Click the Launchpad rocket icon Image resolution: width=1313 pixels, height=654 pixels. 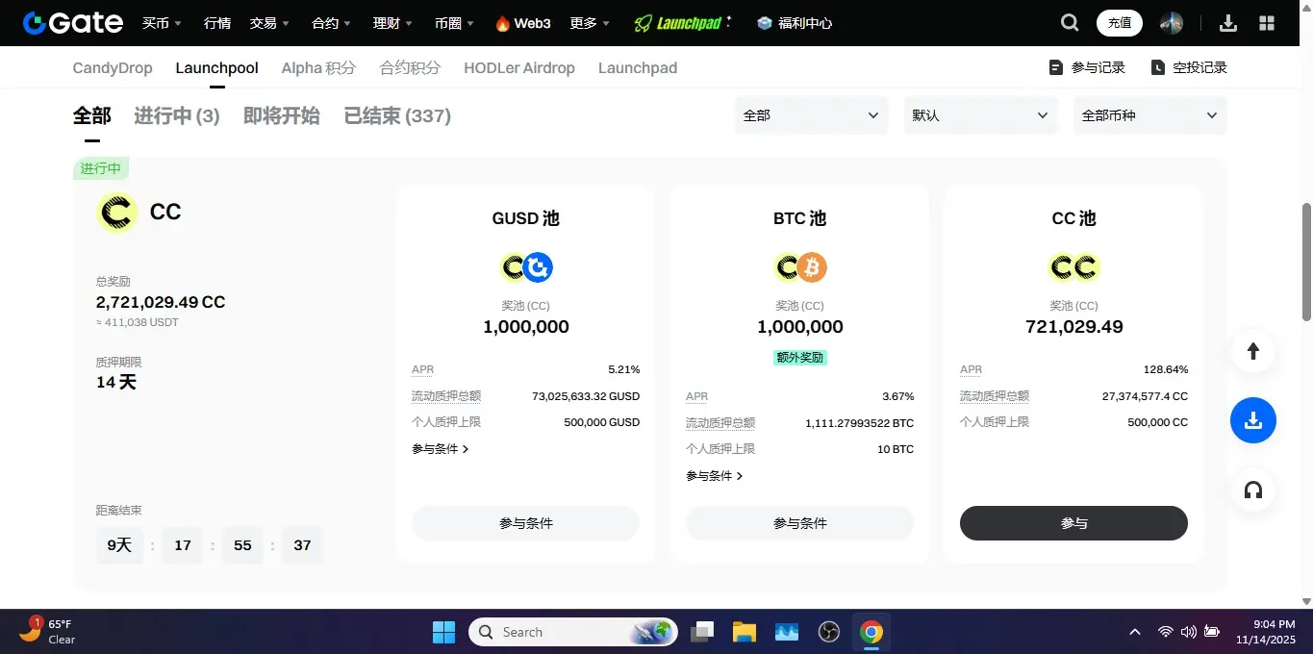(643, 23)
